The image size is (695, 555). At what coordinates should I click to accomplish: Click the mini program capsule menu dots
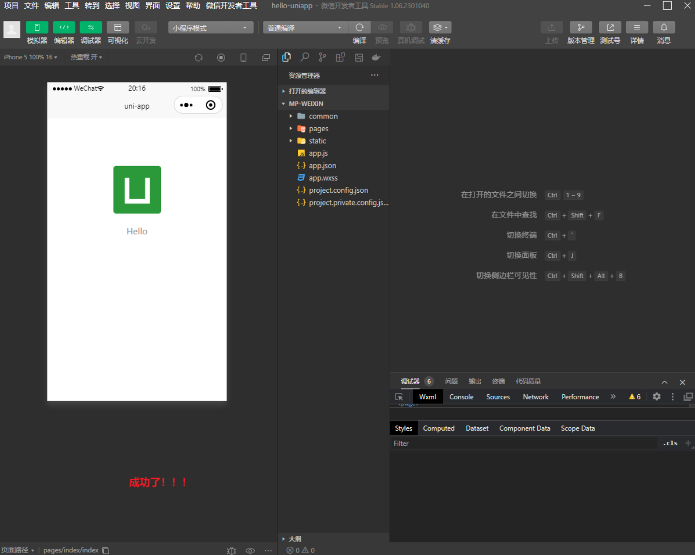tap(186, 105)
